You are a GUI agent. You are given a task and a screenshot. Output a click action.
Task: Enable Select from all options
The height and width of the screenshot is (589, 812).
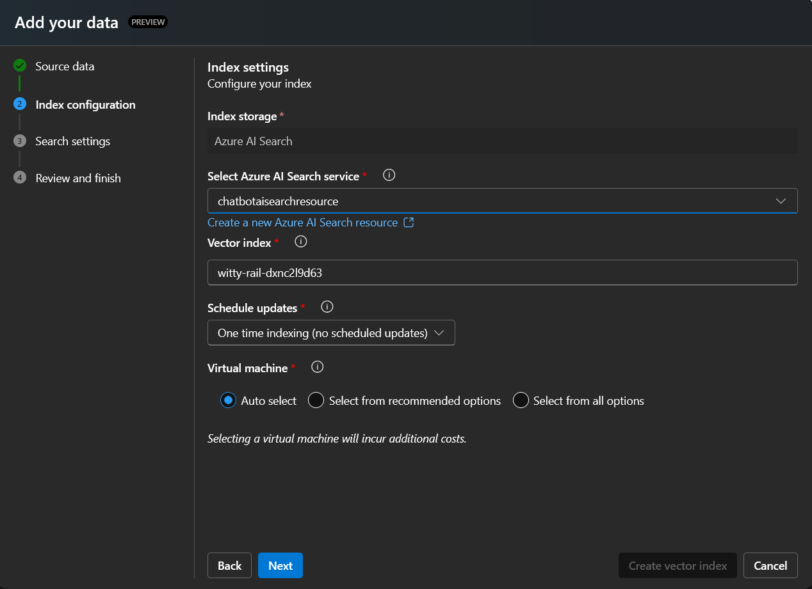coord(521,400)
